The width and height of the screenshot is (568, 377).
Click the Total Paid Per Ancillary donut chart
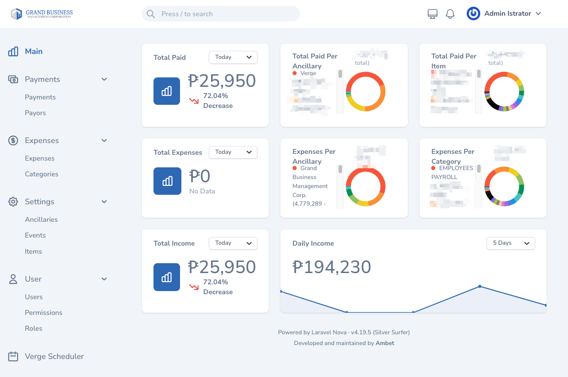(x=365, y=91)
